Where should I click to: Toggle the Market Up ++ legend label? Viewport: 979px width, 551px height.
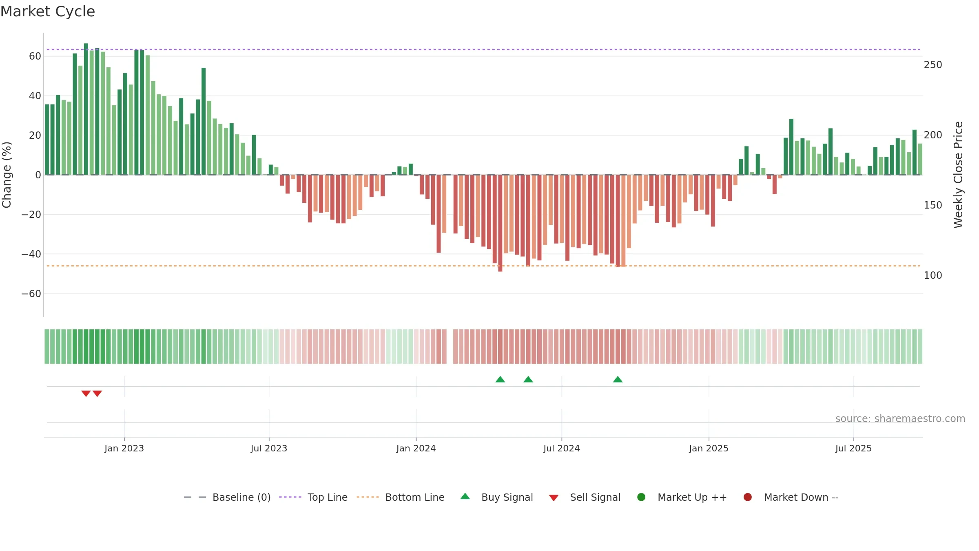(x=692, y=497)
